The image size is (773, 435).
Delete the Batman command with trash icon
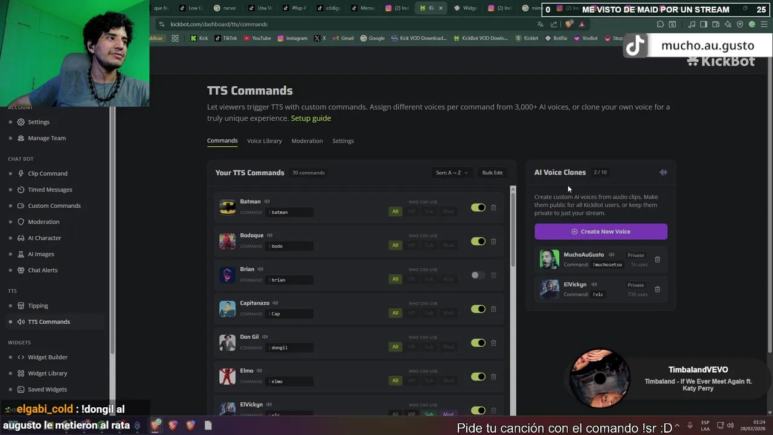493,207
